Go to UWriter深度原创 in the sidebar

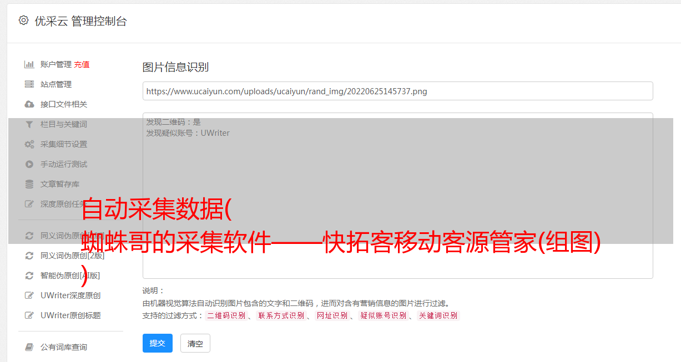pyautogui.click(x=70, y=295)
